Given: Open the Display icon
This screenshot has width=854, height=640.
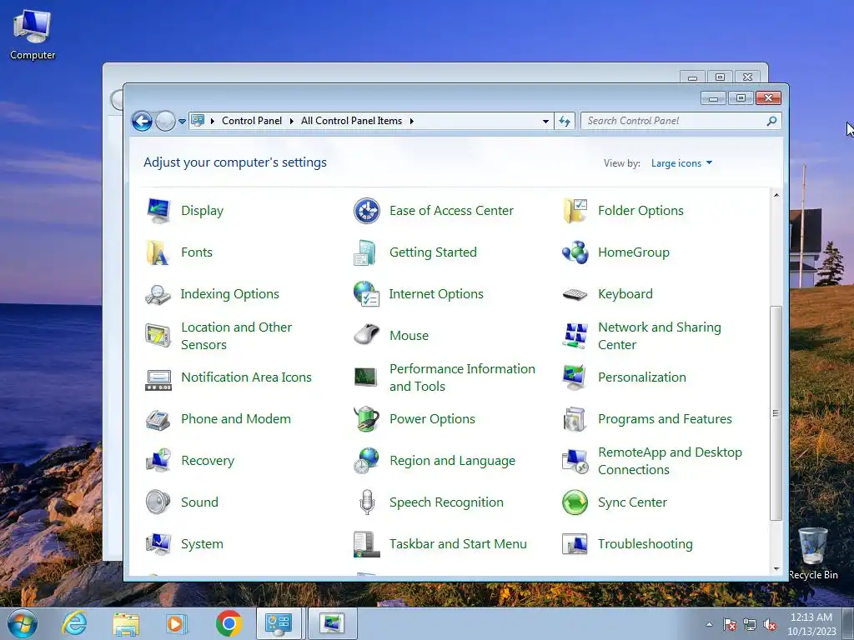Looking at the screenshot, I should (158, 211).
